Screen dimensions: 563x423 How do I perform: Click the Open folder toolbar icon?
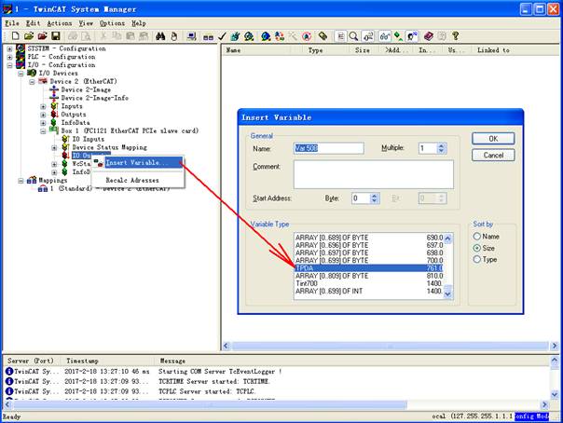click(28, 36)
